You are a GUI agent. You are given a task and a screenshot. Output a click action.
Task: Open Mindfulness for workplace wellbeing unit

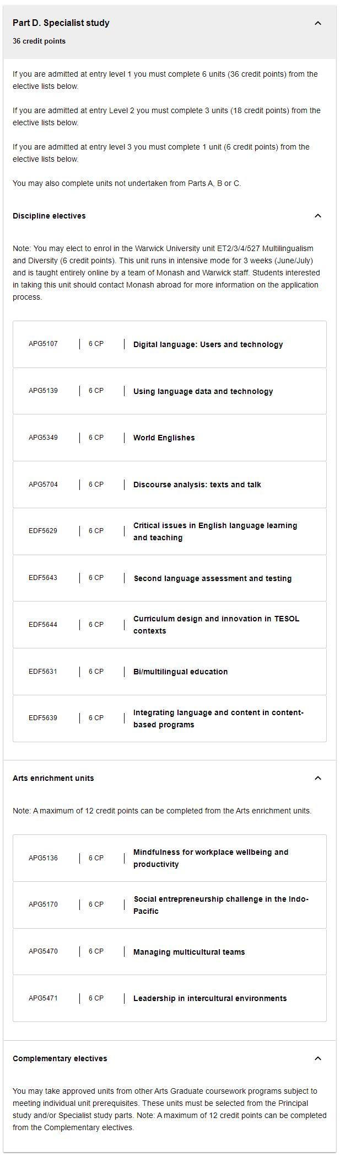[211, 858]
